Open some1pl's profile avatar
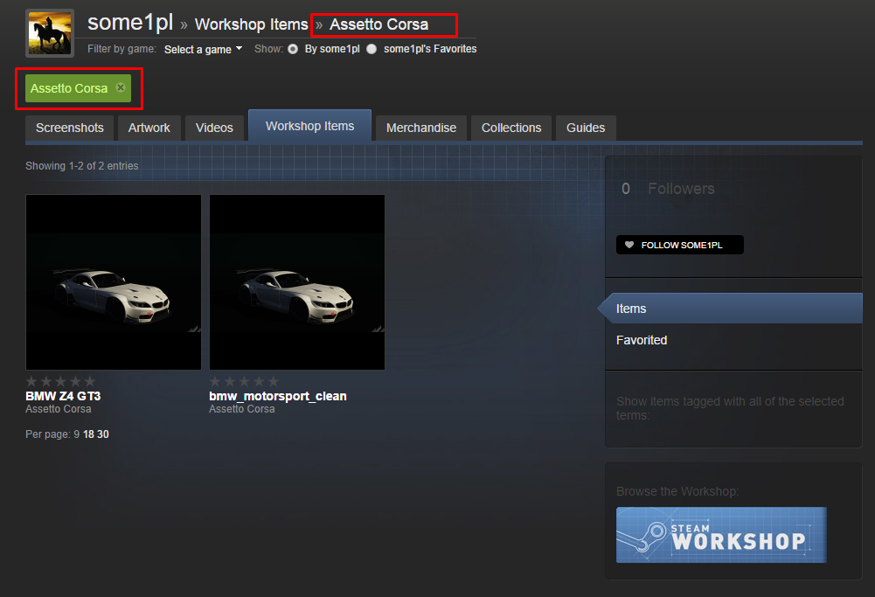 (x=50, y=33)
